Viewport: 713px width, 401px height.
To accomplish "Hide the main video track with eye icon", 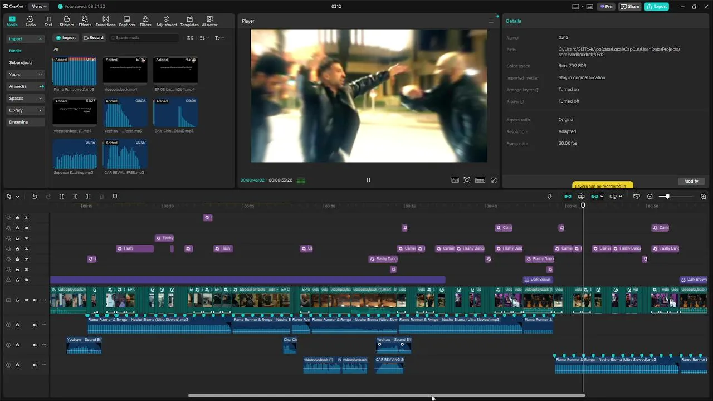I will coord(26,300).
